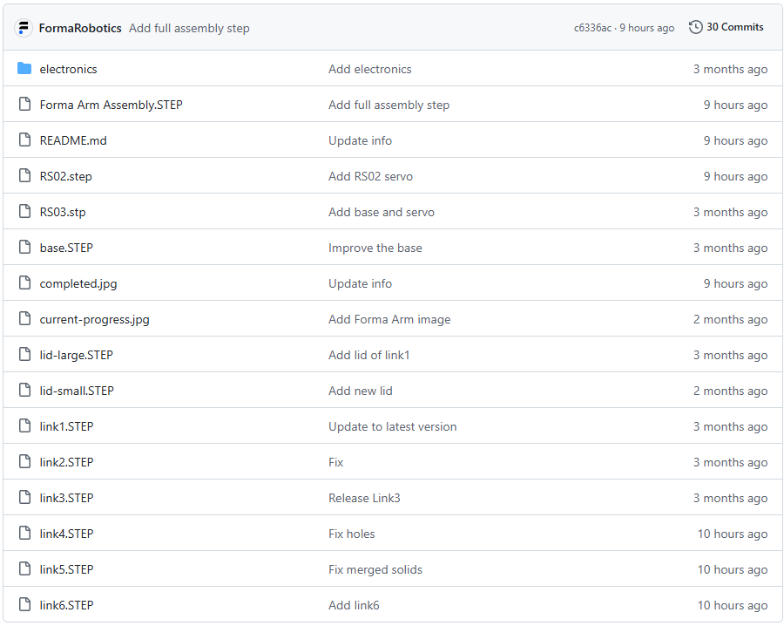Image resolution: width=784 pixels, height=626 pixels.
Task: Click the file icon beside lid-small.STEP
Action: [x=24, y=391]
